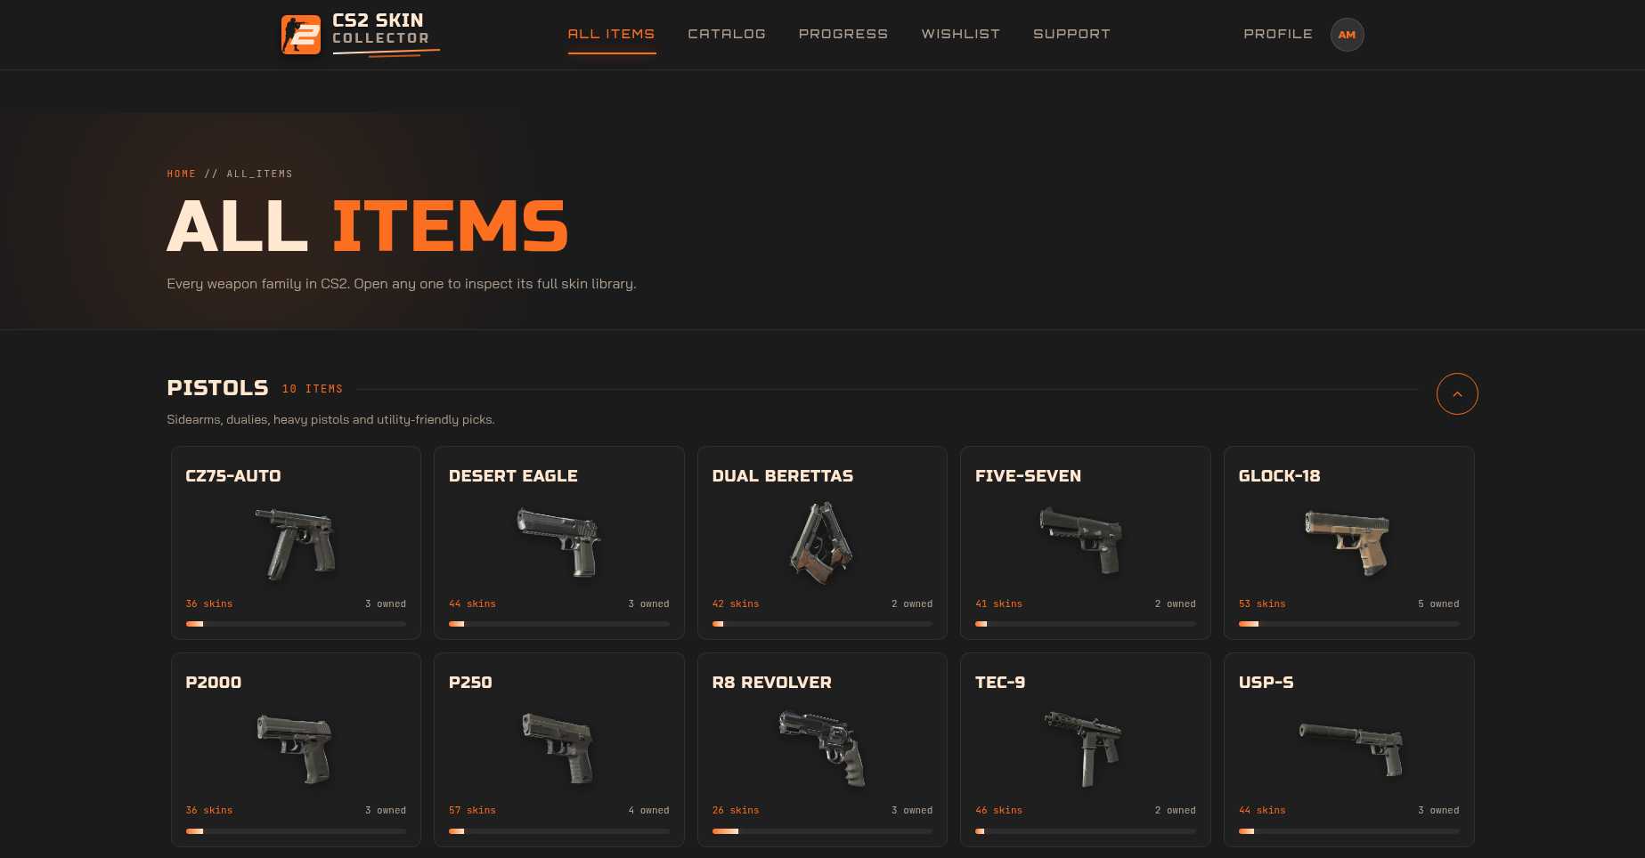Click the 5 owned label on Glock-18
Image resolution: width=1645 pixels, height=858 pixels.
(x=1438, y=603)
